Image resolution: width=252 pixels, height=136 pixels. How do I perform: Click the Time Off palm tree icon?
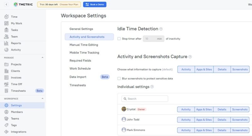pos(6,84)
